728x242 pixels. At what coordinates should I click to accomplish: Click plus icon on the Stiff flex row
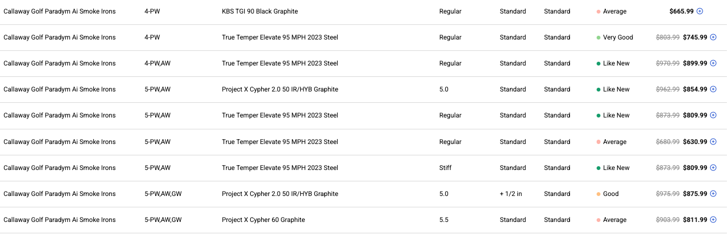pos(713,168)
